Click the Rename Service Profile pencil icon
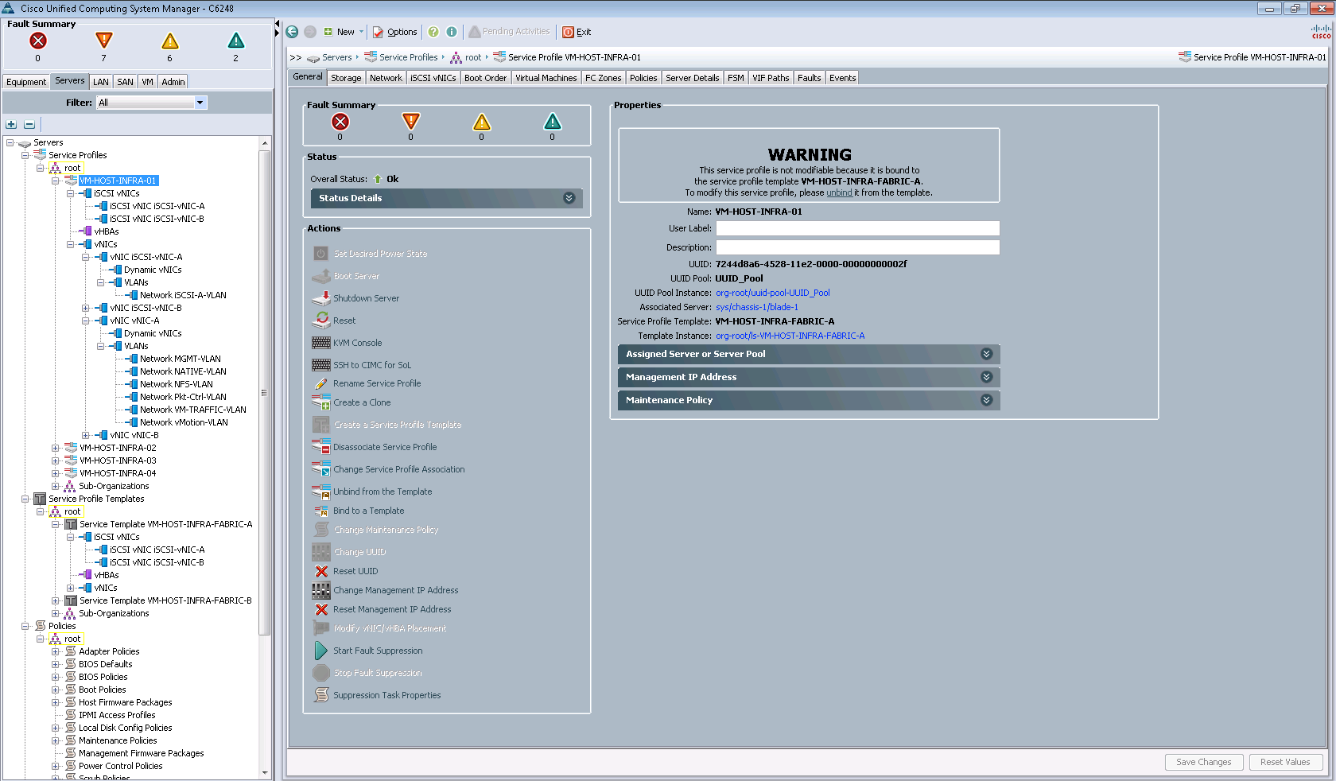The image size is (1336, 781). click(321, 383)
